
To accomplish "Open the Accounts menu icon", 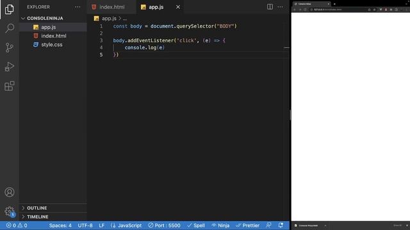I will pos(10,192).
